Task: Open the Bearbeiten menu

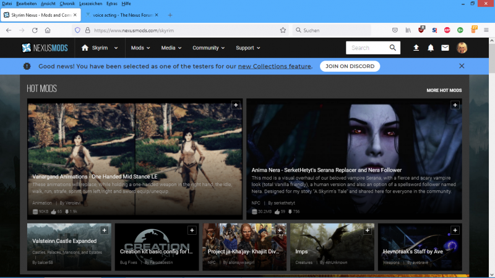Action: point(27,4)
